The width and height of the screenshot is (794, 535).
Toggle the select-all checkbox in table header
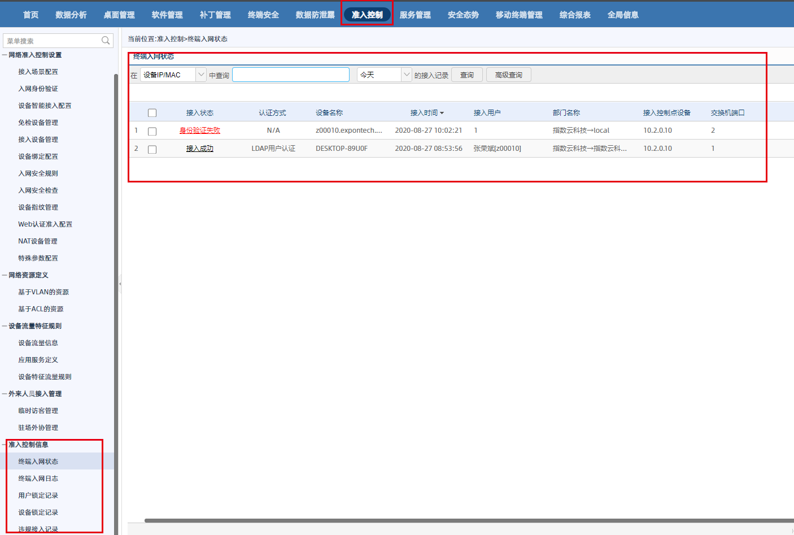pos(152,113)
